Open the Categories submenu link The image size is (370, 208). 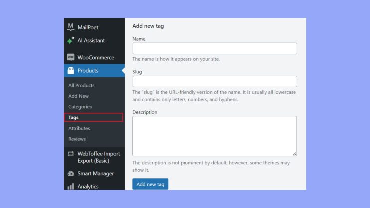(x=80, y=107)
